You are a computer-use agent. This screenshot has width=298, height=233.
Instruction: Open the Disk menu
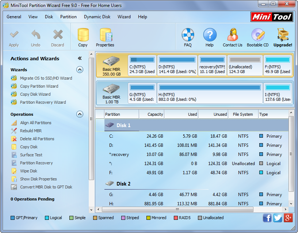coord(49,17)
